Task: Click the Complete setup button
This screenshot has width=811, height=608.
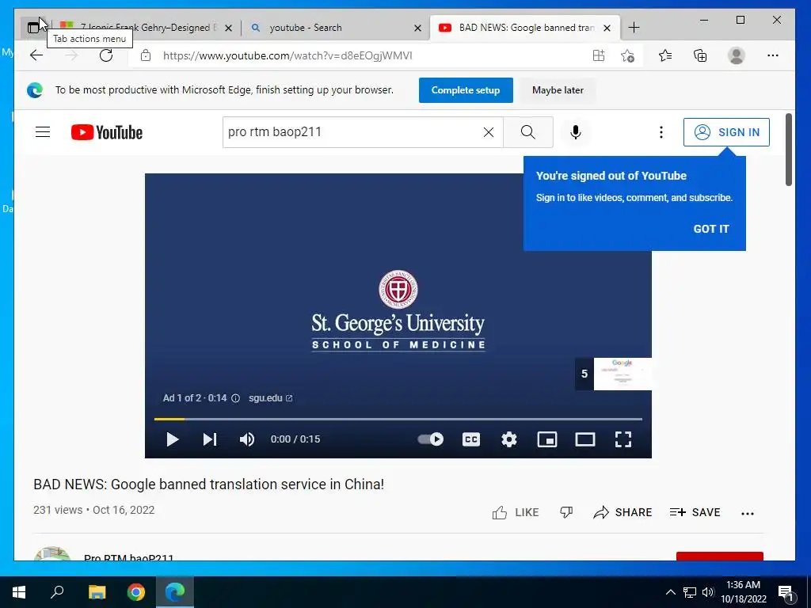Action: pos(466,90)
